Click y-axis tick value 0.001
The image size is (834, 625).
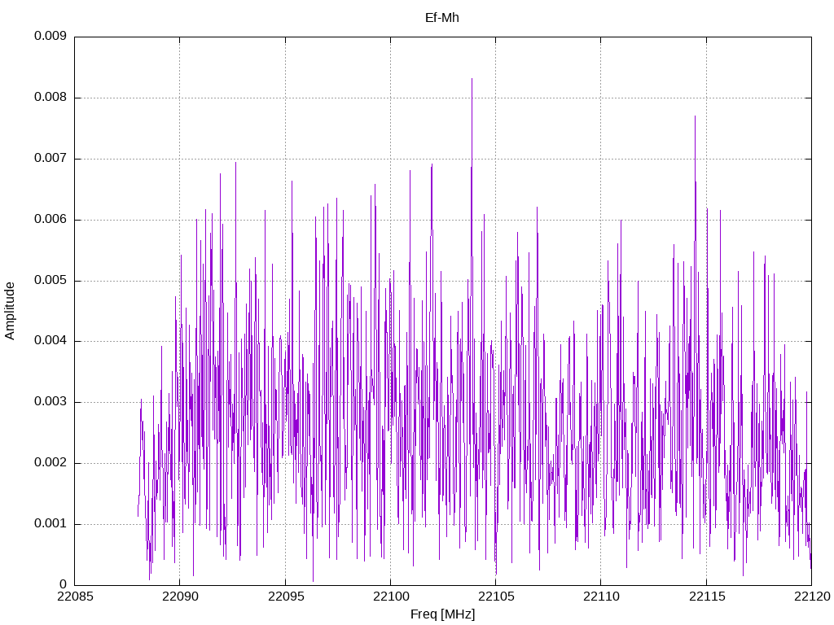(x=50, y=523)
